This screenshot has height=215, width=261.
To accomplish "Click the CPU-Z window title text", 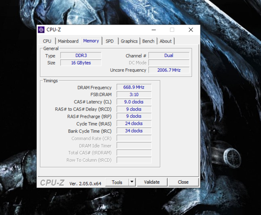I will [54, 30].
